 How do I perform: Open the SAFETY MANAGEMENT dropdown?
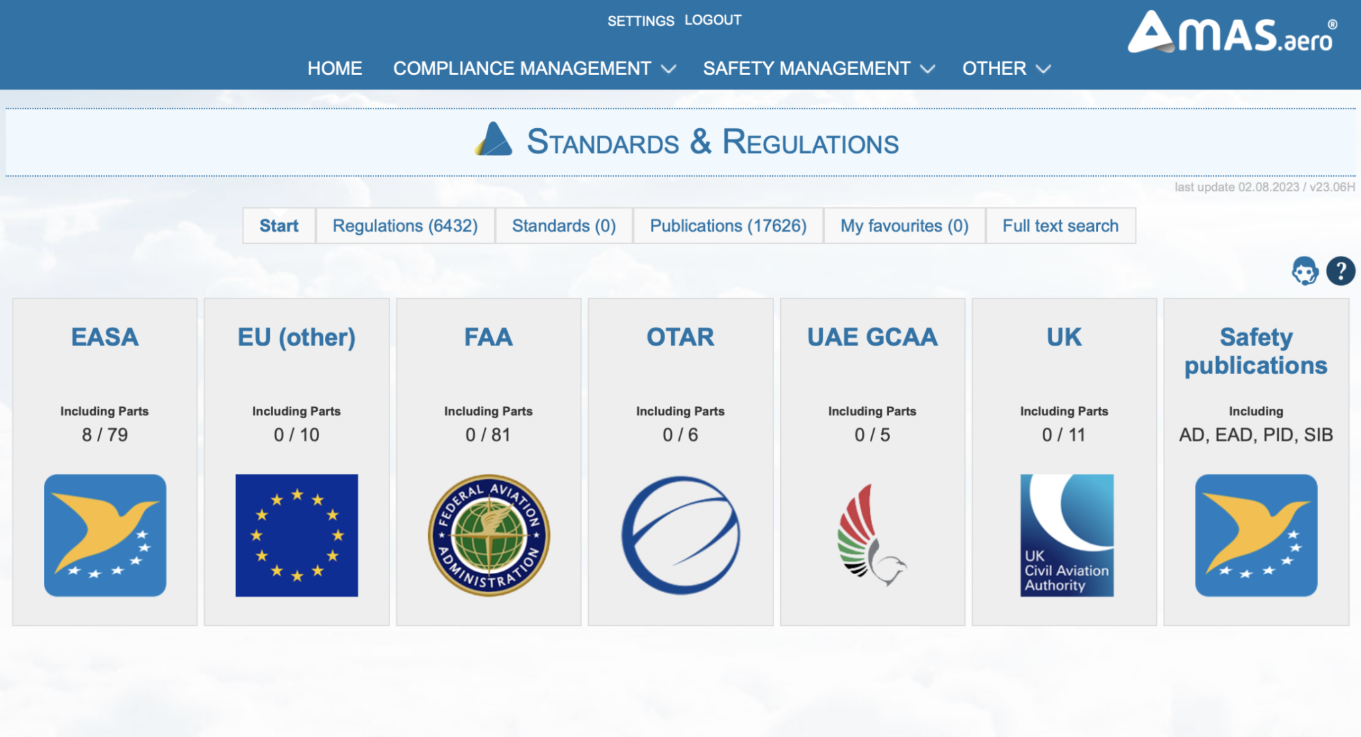tap(807, 68)
